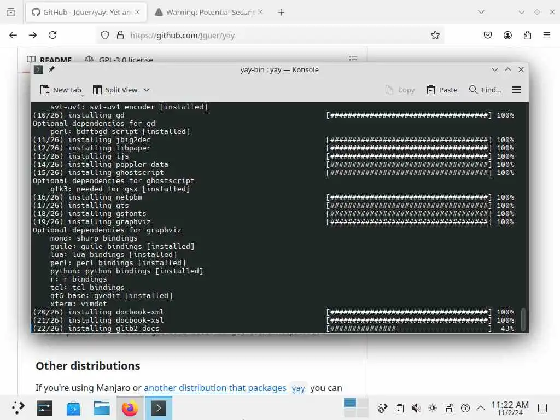The width and height of the screenshot is (560, 420).
Task: Open the clipboard tray icon
Action: pyautogui.click(x=400, y=408)
